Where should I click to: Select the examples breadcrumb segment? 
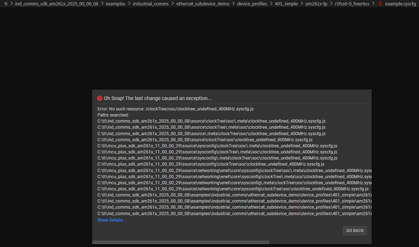[x=115, y=4]
